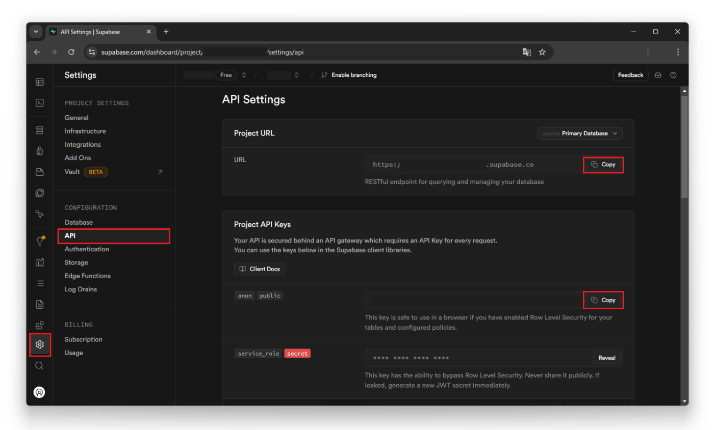This screenshot has height=430, width=714.
Task: Reveal the service_role secret key
Action: coord(607,358)
